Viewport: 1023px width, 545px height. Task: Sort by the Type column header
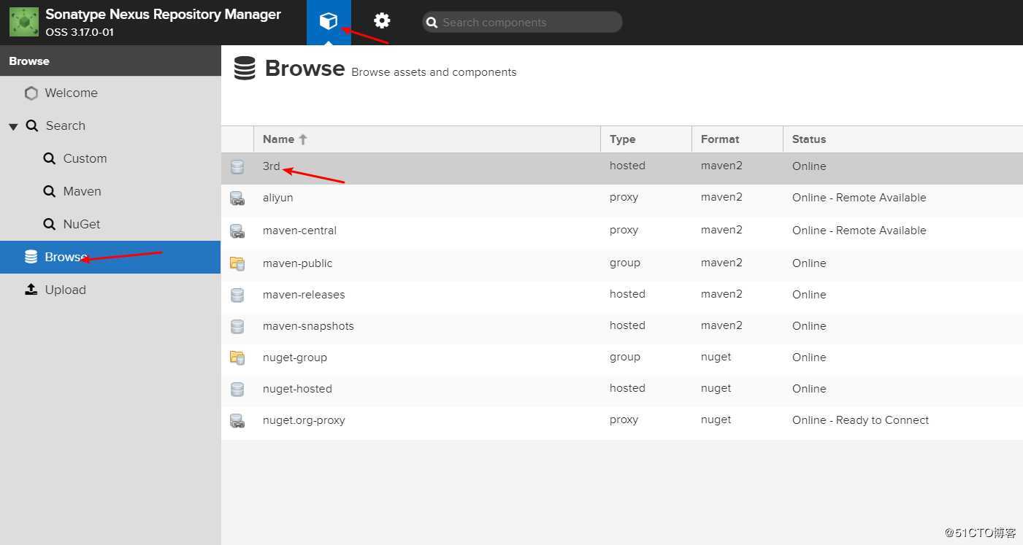click(645, 139)
